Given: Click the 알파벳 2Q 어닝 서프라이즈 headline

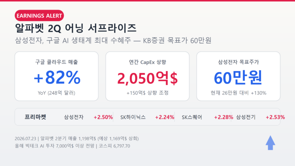Looking at the screenshot, I should click(x=75, y=28).
